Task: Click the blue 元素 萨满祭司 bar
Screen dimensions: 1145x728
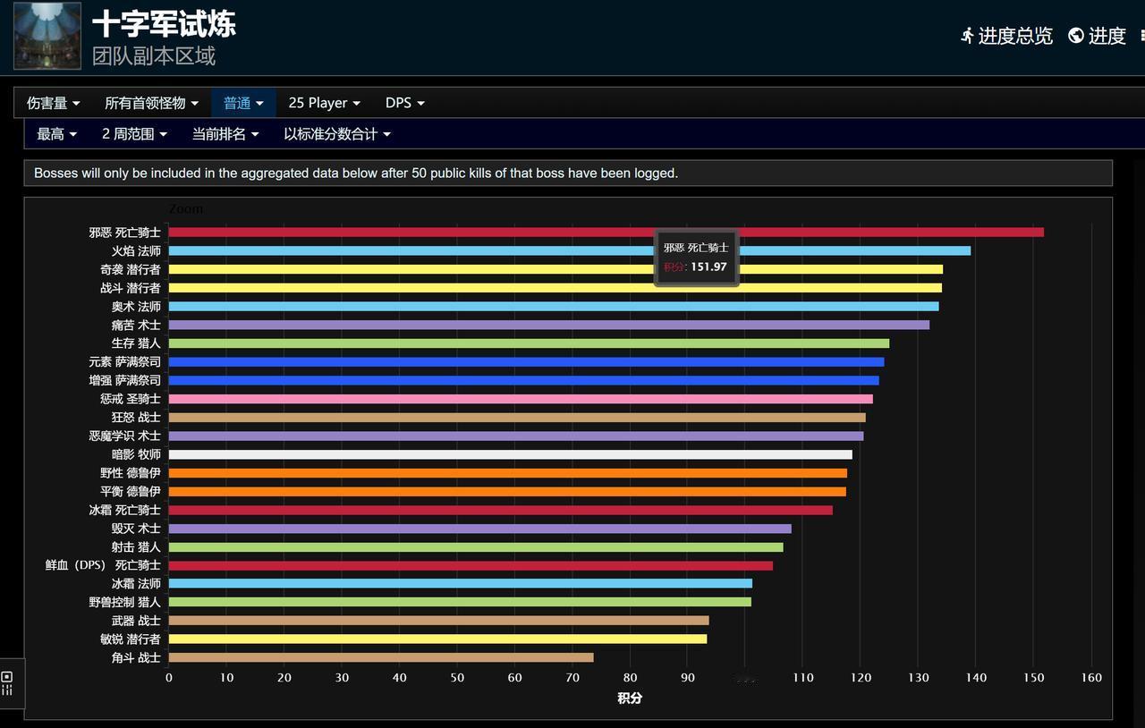Action: [526, 362]
